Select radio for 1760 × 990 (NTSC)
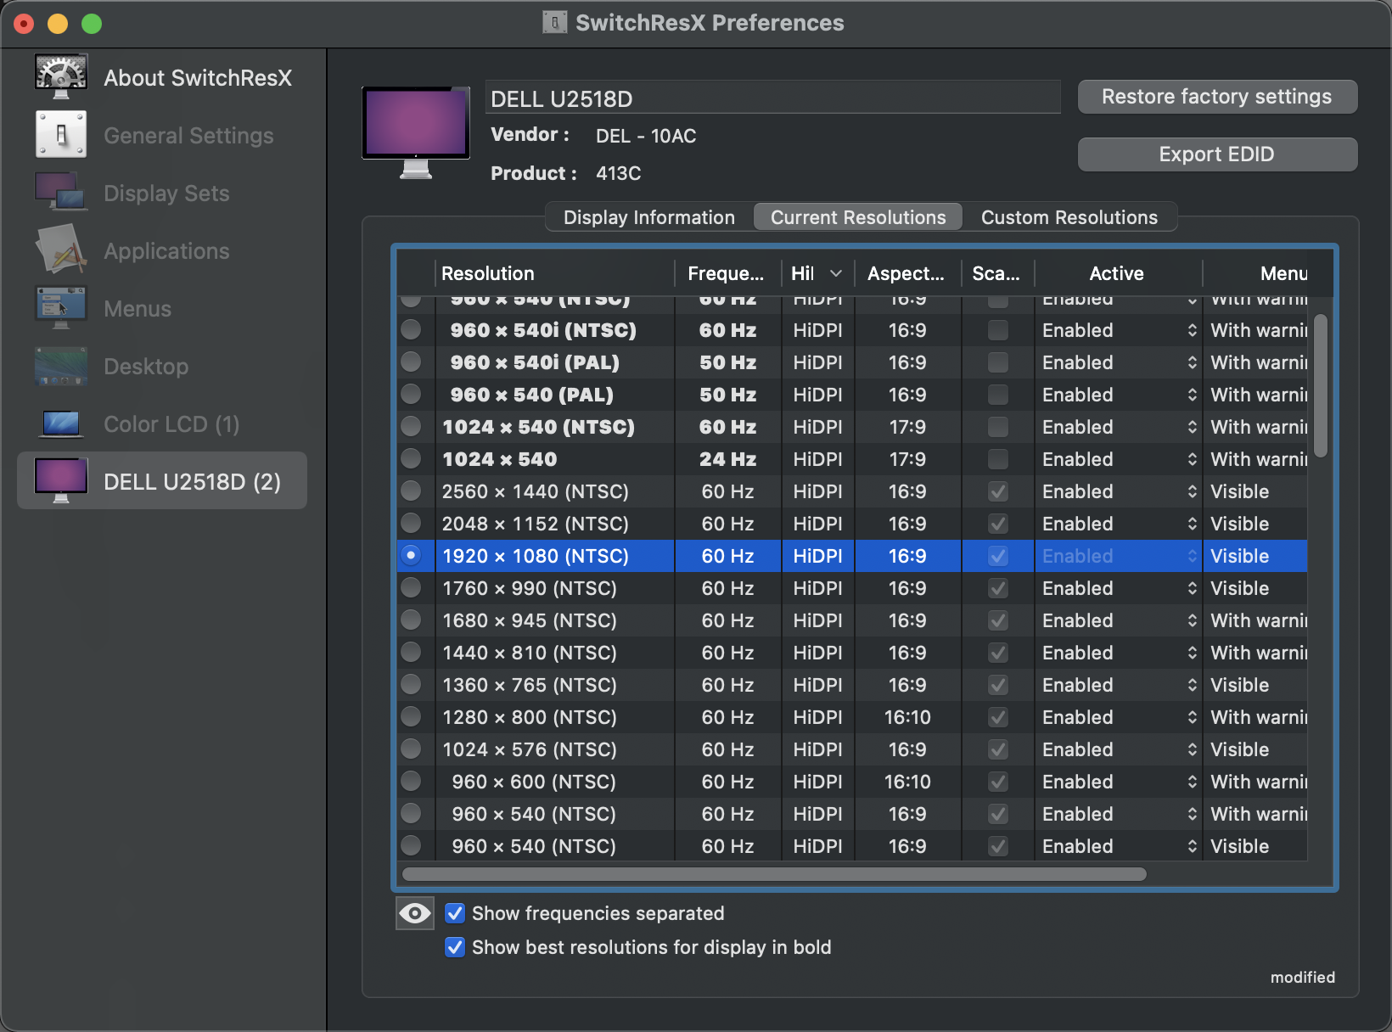Image resolution: width=1392 pixels, height=1032 pixels. (411, 587)
